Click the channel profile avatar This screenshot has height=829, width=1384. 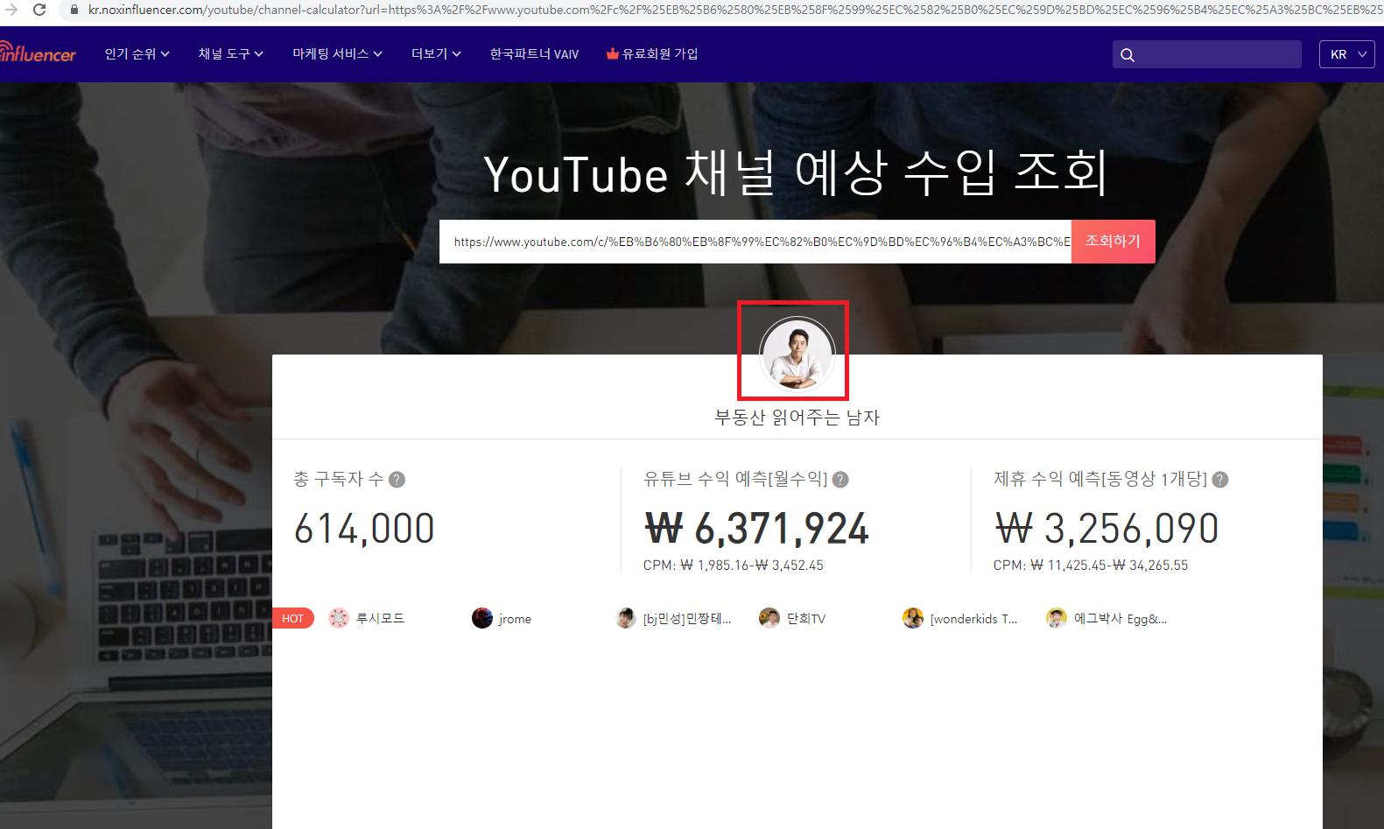[797, 355]
